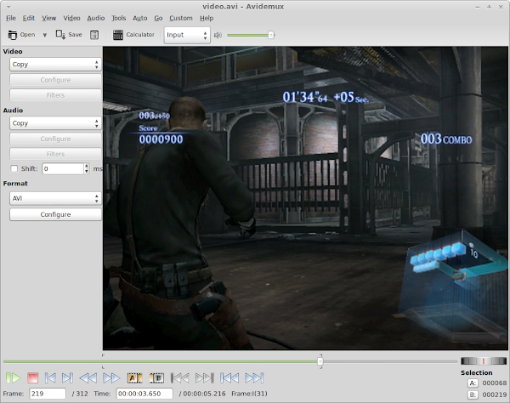Viewport: 510px width, 403px height.
Task: Open the File menu
Action: point(11,18)
